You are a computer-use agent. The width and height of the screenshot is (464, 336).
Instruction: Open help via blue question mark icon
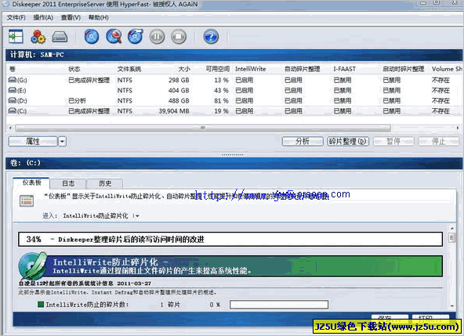coord(211,37)
